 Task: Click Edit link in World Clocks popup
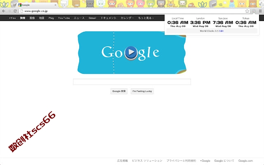pos(222,31)
